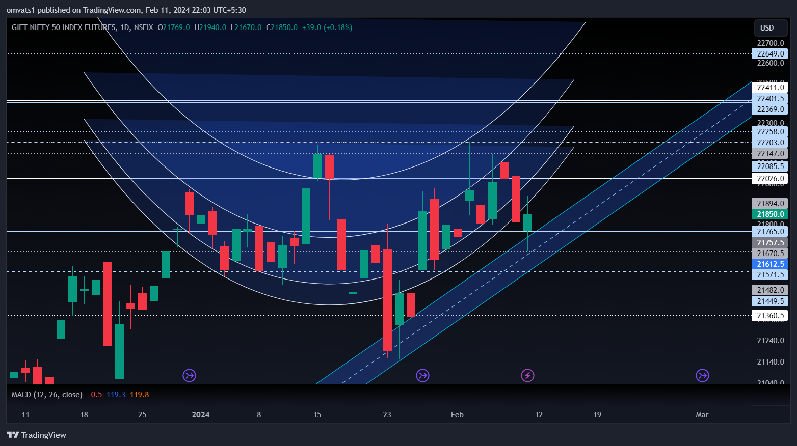
Task: Click date 11 on the time axis
Action: tap(25, 415)
